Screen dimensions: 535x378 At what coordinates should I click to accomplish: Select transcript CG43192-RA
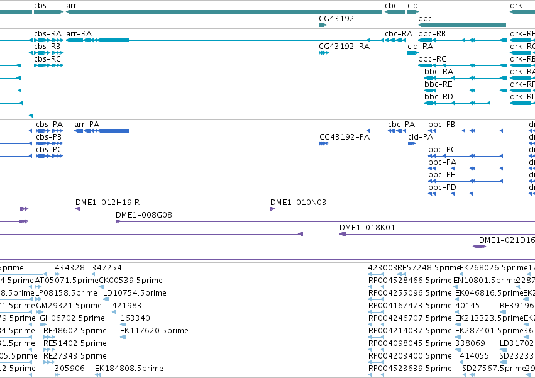tap(324, 53)
